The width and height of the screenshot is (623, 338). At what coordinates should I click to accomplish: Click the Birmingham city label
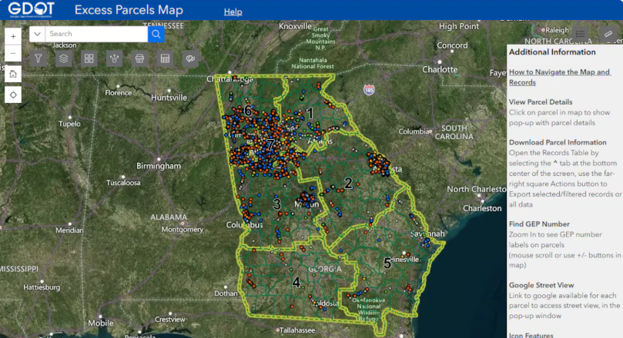[159, 166]
